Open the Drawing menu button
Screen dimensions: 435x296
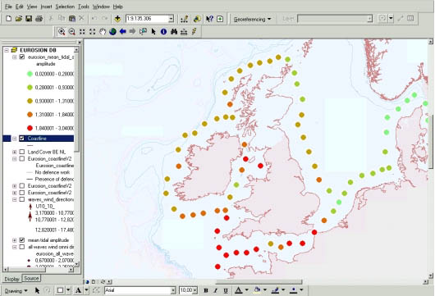coord(16,291)
